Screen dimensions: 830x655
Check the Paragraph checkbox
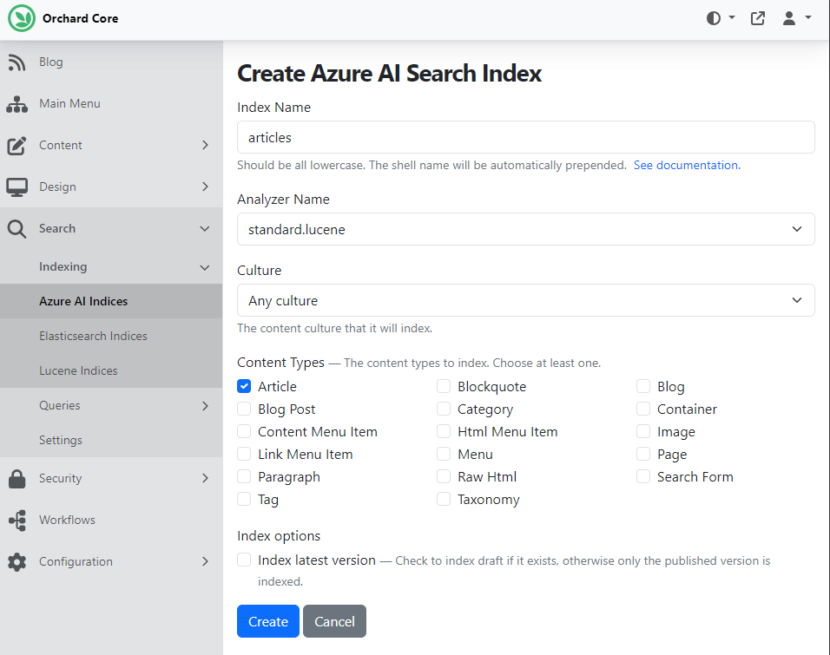244,476
